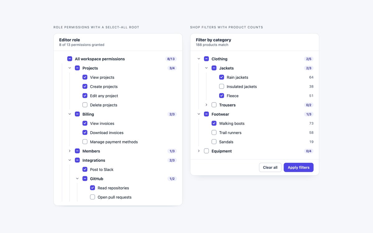373x233 pixels.
Task: Uncheck Download invoices permission
Action: point(85,132)
